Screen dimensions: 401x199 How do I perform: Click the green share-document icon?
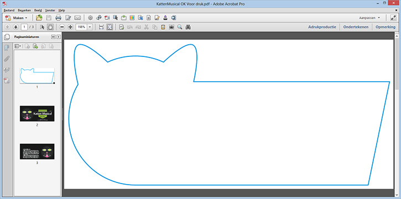click(124, 18)
